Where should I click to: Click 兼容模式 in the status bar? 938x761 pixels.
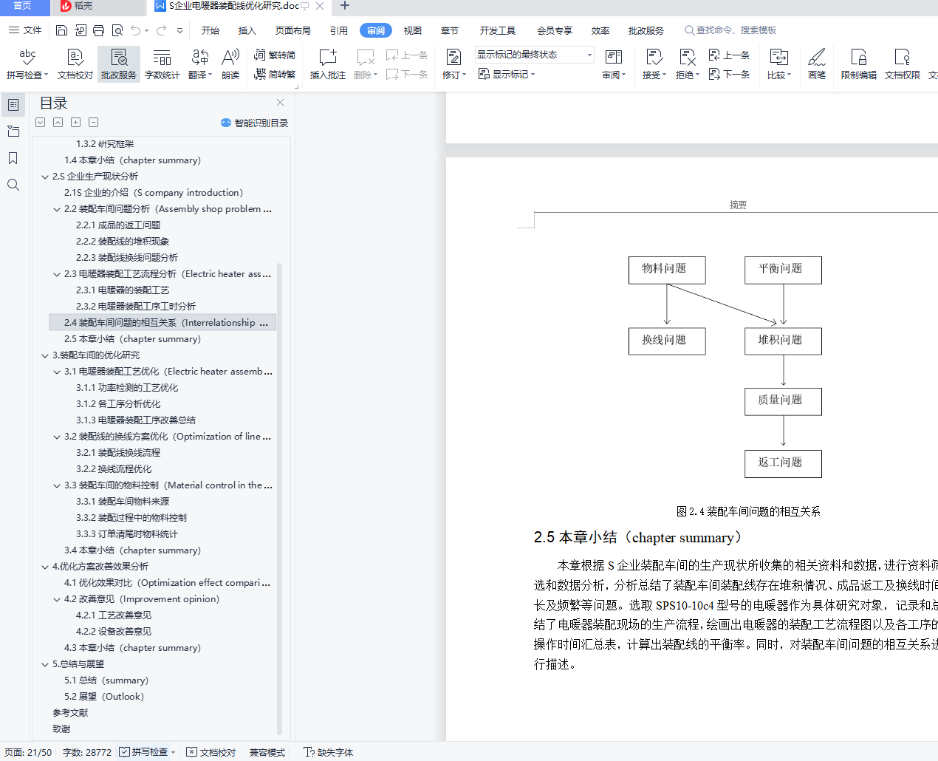click(267, 752)
